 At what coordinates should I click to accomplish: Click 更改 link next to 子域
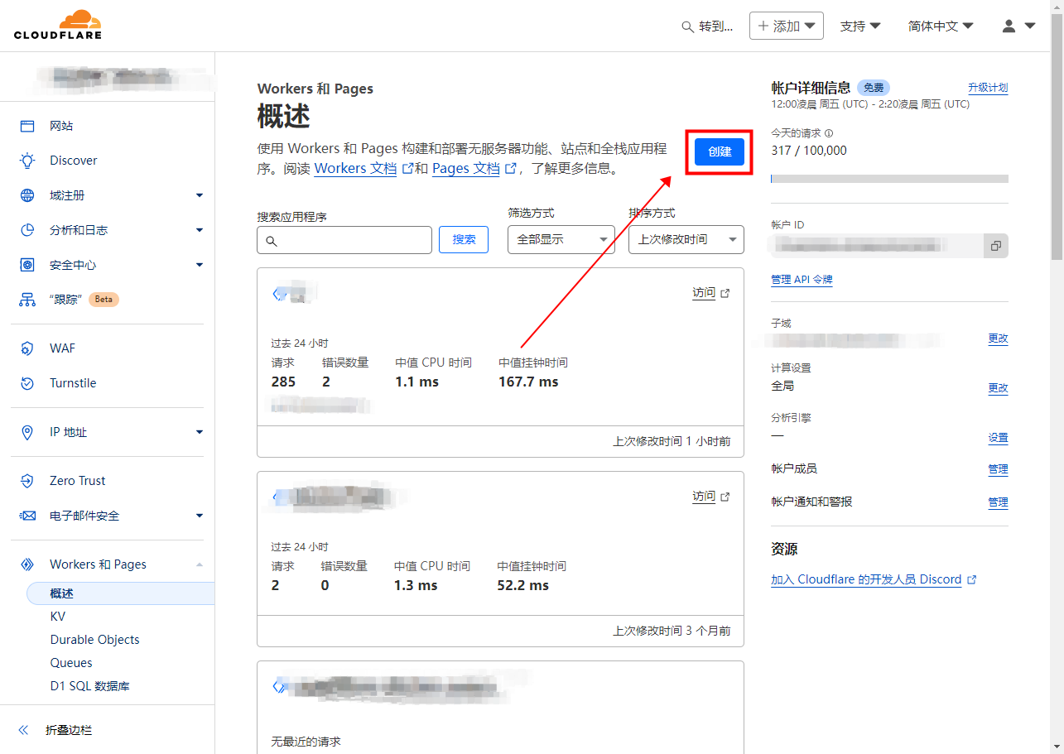(x=998, y=339)
